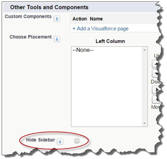
Task: Click the Choose Placement label
Action: (30, 37)
